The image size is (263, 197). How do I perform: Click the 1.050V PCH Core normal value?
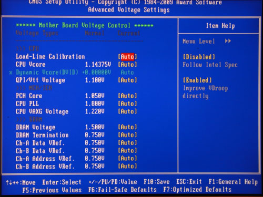[95, 96]
